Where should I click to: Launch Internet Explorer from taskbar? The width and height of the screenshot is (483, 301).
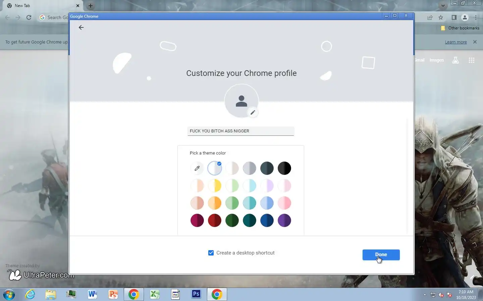30,295
